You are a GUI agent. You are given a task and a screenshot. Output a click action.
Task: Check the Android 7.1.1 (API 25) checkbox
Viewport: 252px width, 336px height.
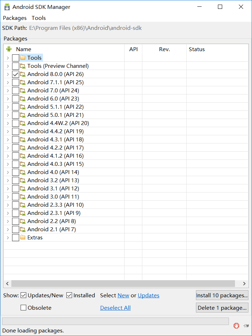pos(16,82)
